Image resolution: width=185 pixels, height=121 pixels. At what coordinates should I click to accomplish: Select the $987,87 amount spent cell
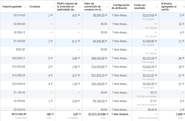tap(20, 50)
